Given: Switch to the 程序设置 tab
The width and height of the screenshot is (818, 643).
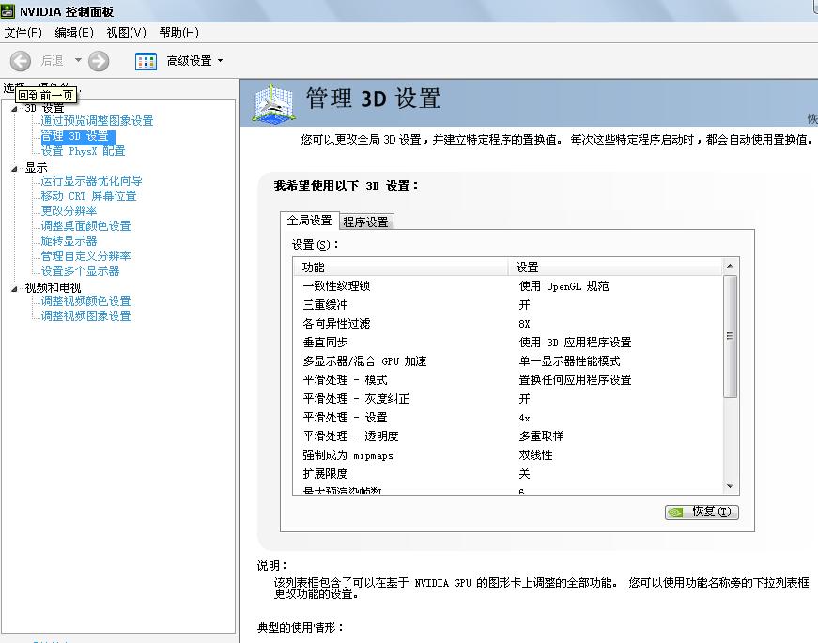Looking at the screenshot, I should (x=365, y=222).
